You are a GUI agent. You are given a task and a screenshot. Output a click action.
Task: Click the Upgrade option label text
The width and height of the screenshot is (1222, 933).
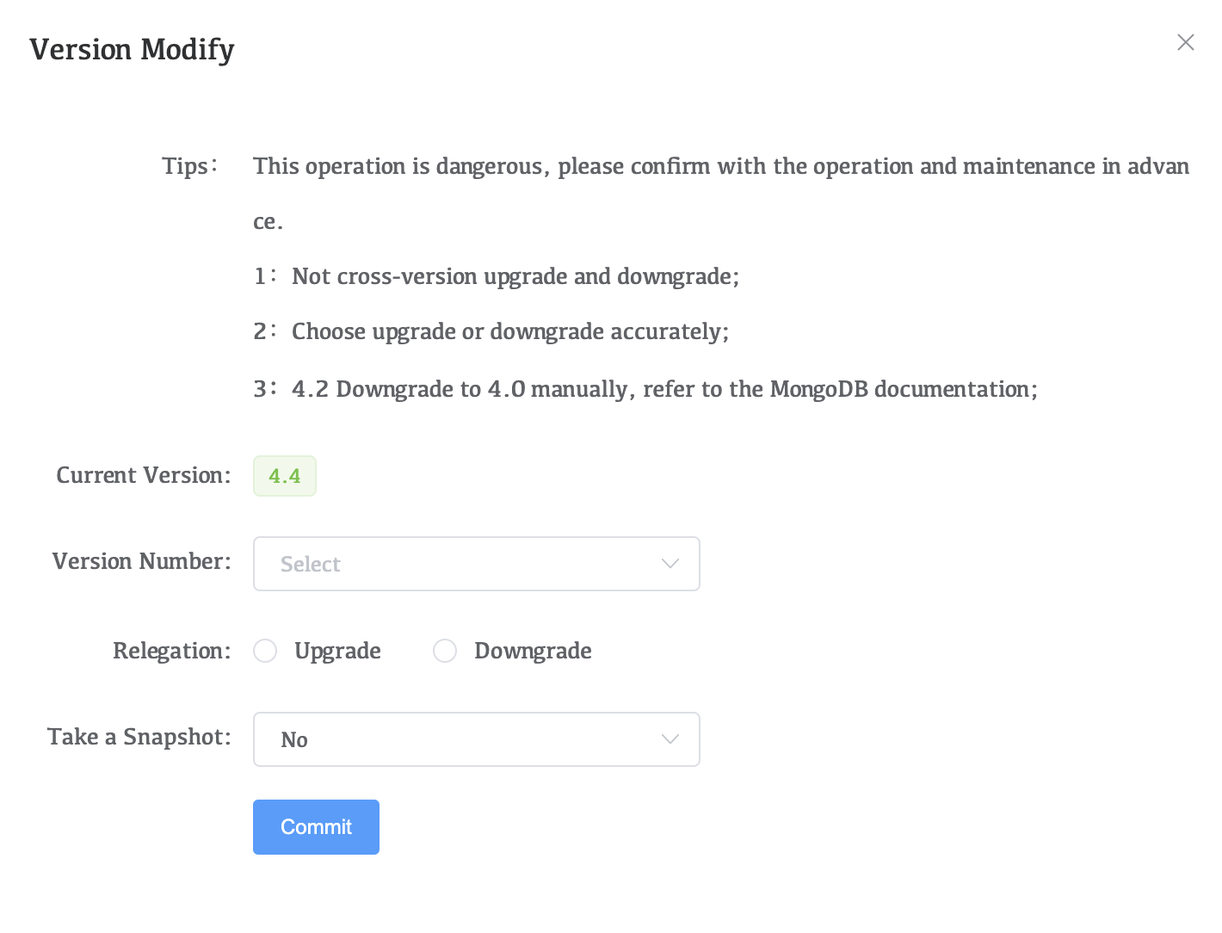click(337, 651)
